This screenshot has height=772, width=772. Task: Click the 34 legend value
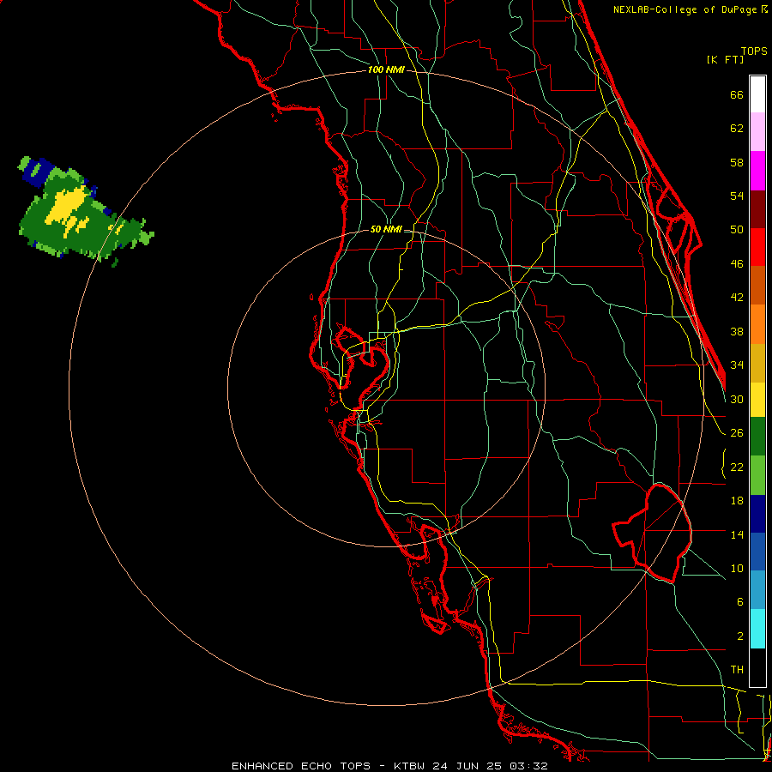tap(737, 365)
